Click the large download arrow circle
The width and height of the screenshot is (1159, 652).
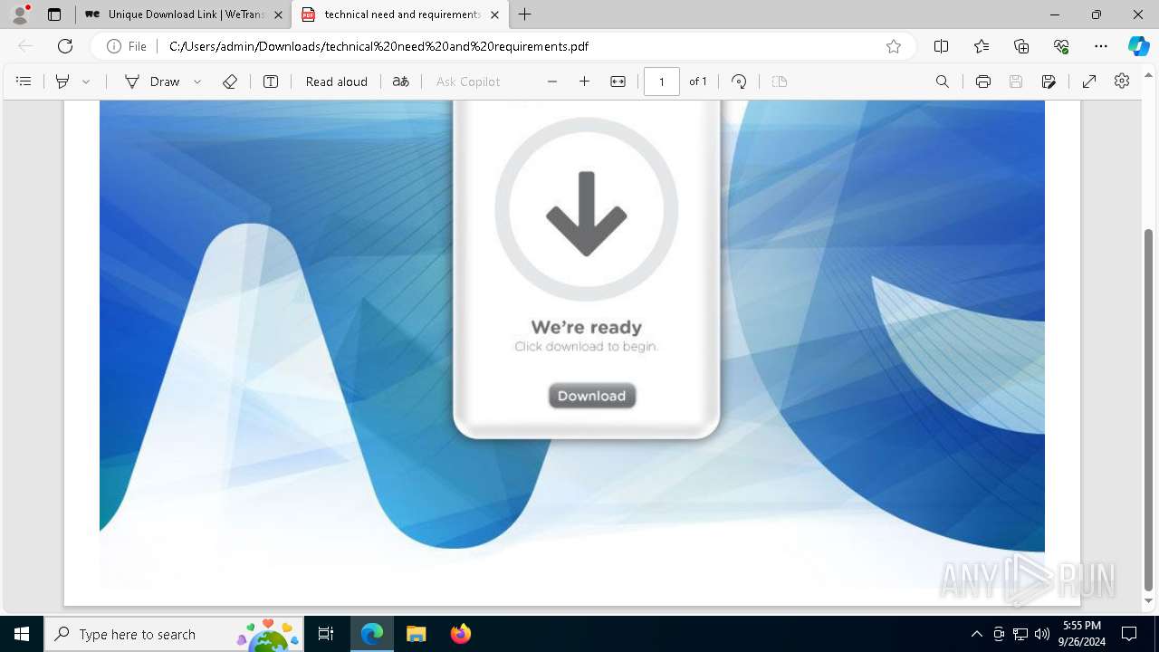coord(587,209)
